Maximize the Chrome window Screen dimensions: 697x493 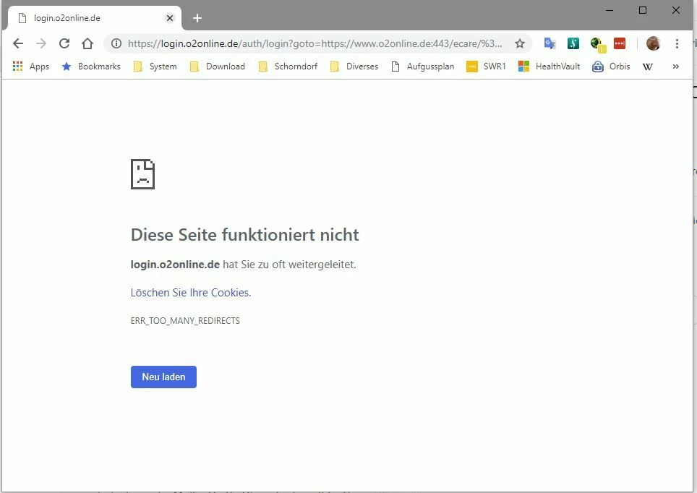(x=643, y=10)
